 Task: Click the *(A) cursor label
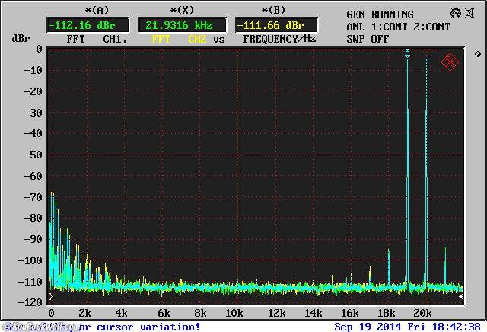click(97, 10)
